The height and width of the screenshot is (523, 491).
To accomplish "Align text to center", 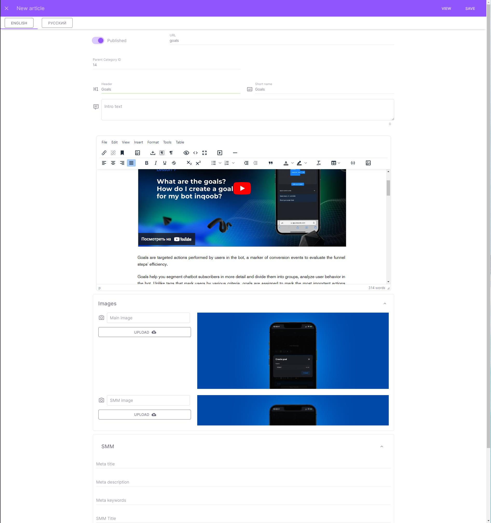I will click(x=113, y=163).
